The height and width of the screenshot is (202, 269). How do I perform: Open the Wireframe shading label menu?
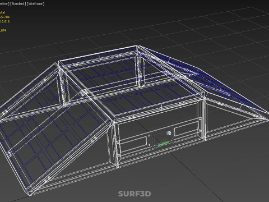point(36,4)
